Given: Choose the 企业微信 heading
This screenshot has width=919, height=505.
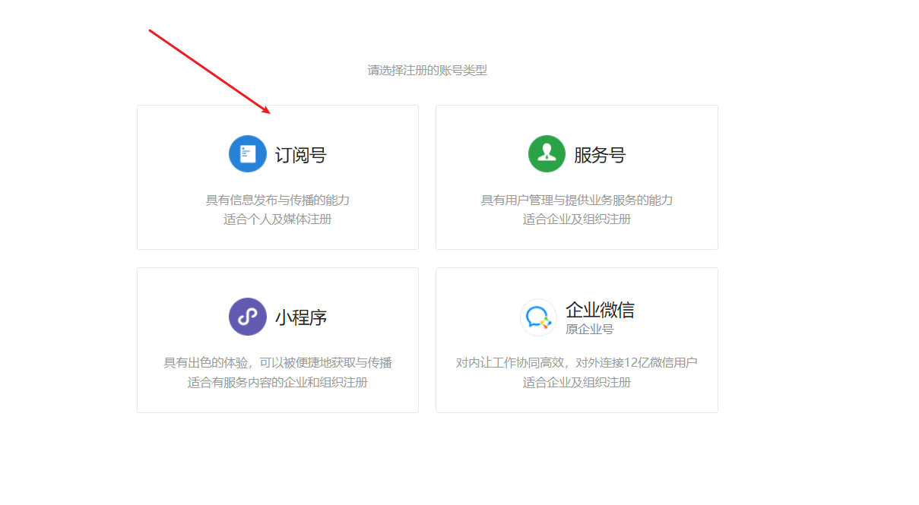Looking at the screenshot, I should tap(600, 310).
